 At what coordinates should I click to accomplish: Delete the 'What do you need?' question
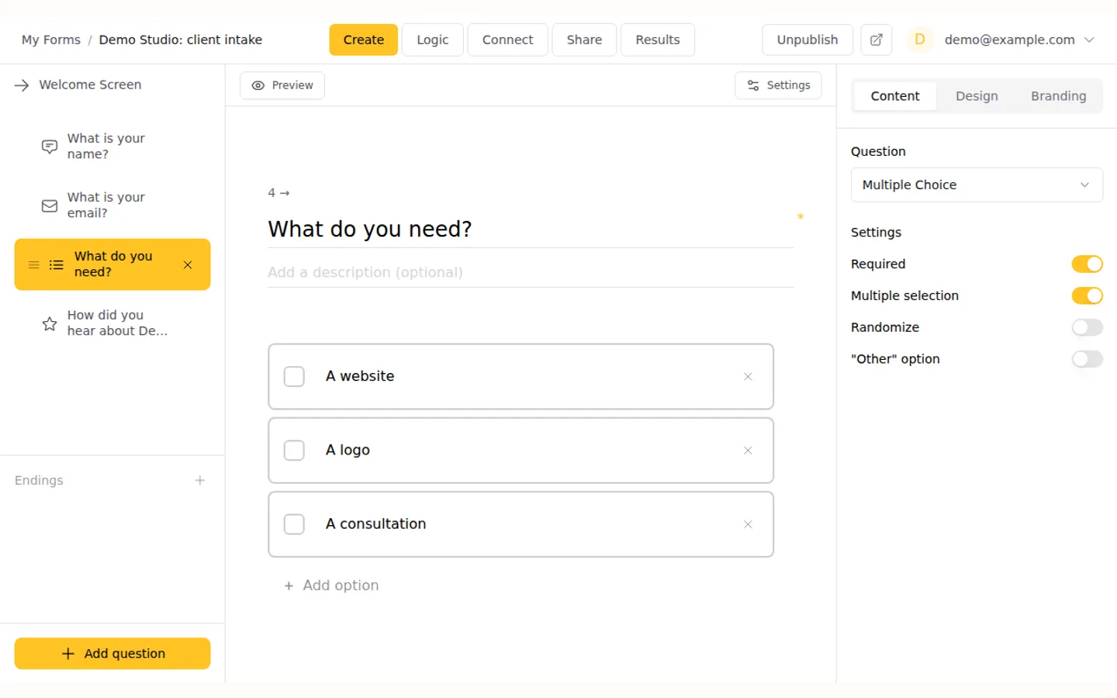(x=188, y=264)
